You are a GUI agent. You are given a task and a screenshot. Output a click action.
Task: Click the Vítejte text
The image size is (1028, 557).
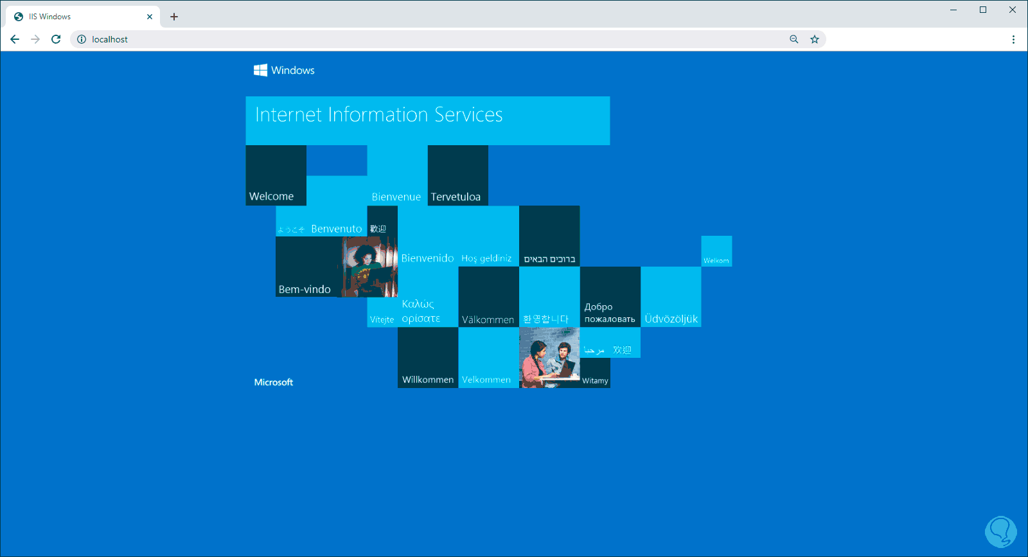coord(382,319)
